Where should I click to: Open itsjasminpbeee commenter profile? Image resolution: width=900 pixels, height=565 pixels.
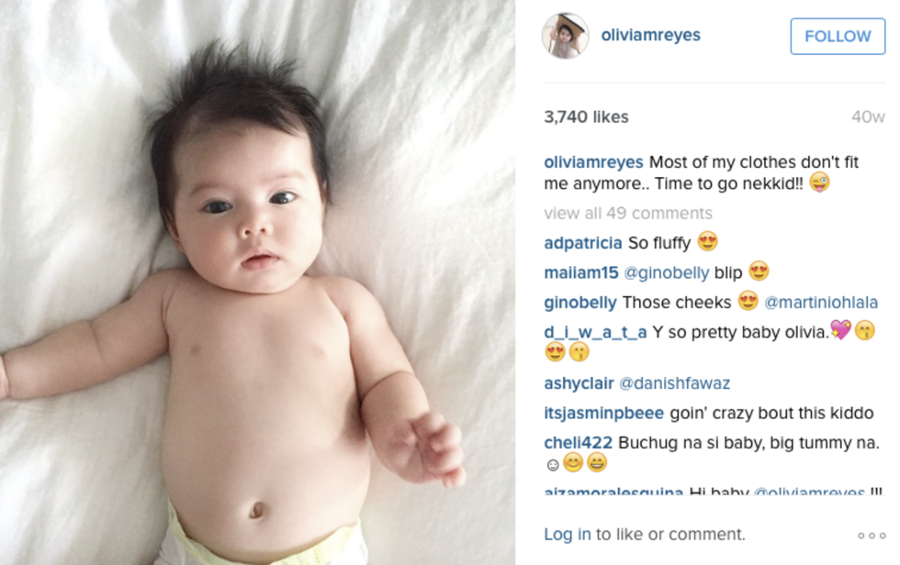pyautogui.click(x=604, y=413)
